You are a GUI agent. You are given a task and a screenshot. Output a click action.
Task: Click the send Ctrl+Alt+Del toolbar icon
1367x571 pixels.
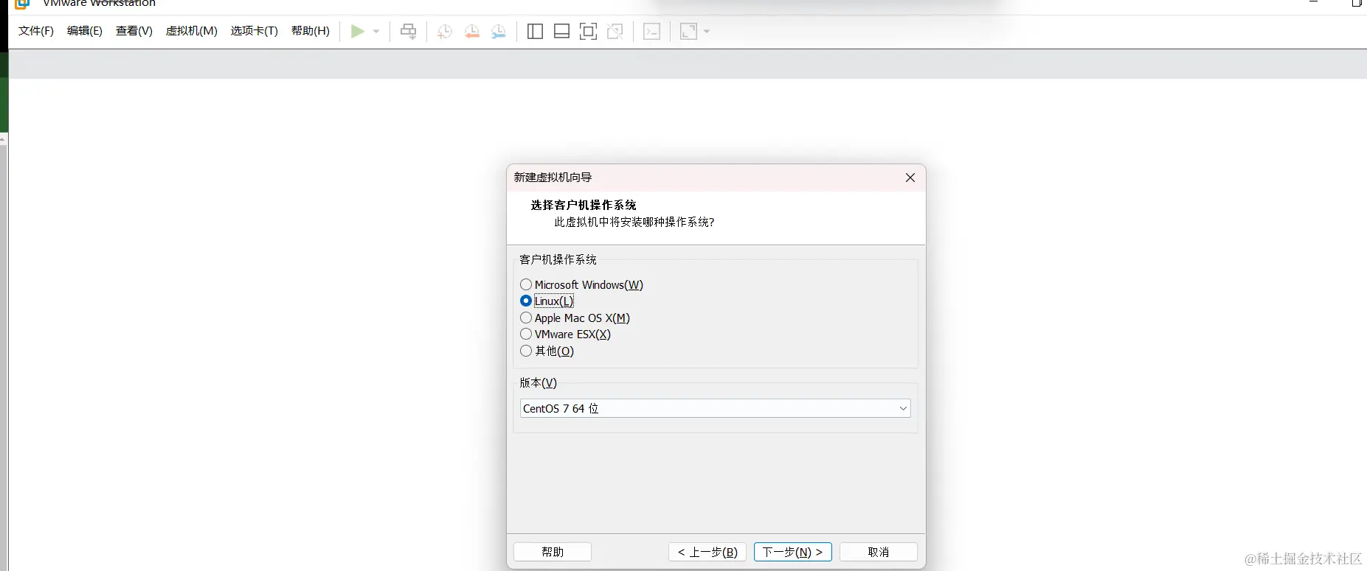point(408,31)
